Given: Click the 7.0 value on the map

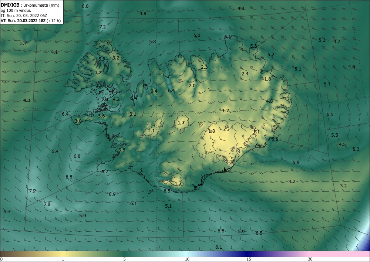Looking at the screenshot, I should coord(105,100).
